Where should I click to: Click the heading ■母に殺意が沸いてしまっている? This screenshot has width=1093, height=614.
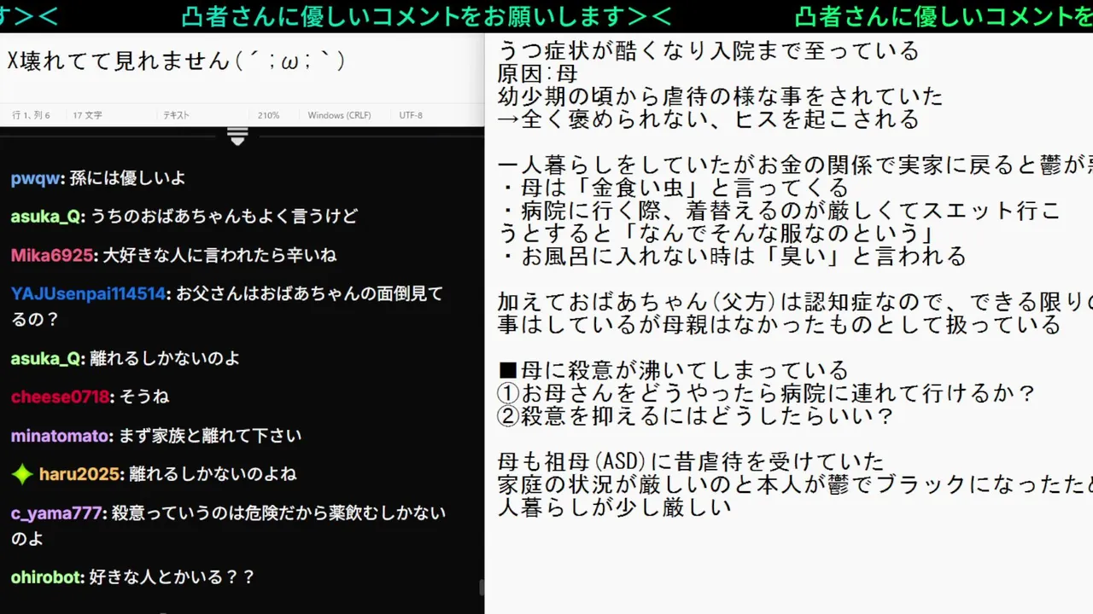point(673,370)
